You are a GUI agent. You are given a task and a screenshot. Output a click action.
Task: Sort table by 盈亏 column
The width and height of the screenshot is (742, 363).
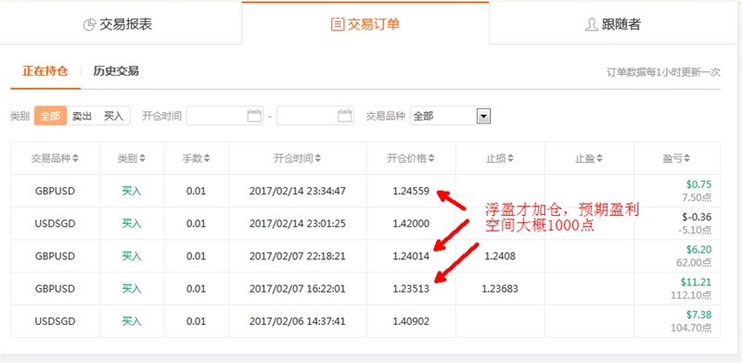click(x=676, y=159)
